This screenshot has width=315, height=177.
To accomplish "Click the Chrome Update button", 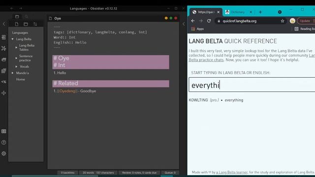I will (306, 21).
